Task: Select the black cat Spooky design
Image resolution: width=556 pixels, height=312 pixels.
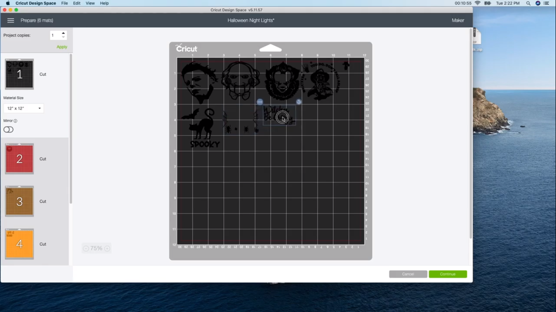Action: [x=201, y=128]
